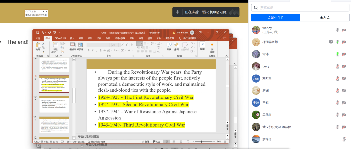Viewport: 351px width, 149px height.
Task: Click the Bold B formatting icon
Action: click(x=88, y=50)
